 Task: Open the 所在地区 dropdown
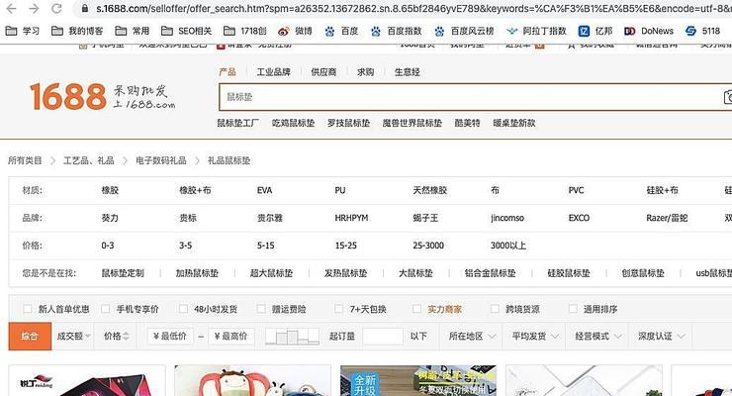(x=472, y=337)
